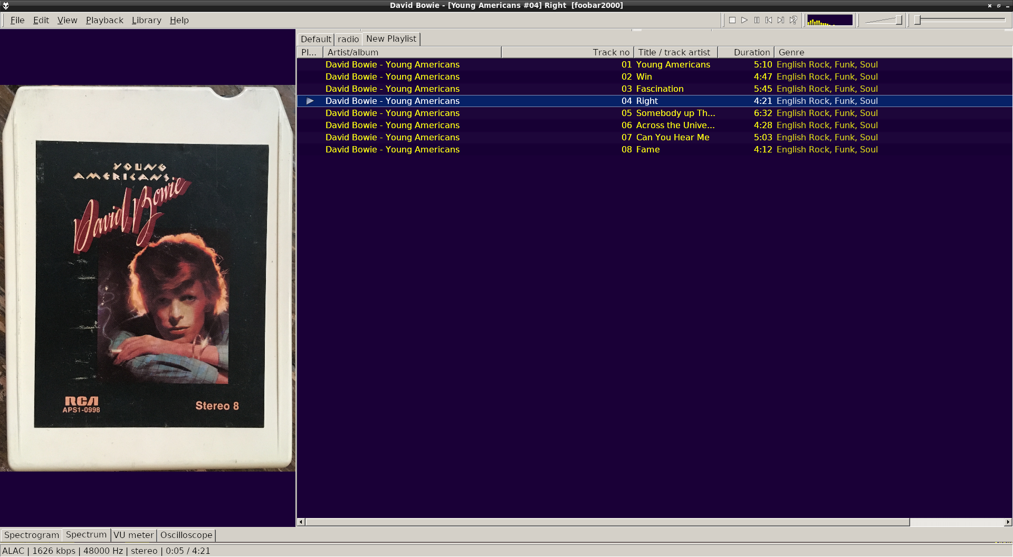Click the 1626 kbps status bar entry
Image resolution: width=1013 pixels, height=557 pixels.
click(54, 551)
